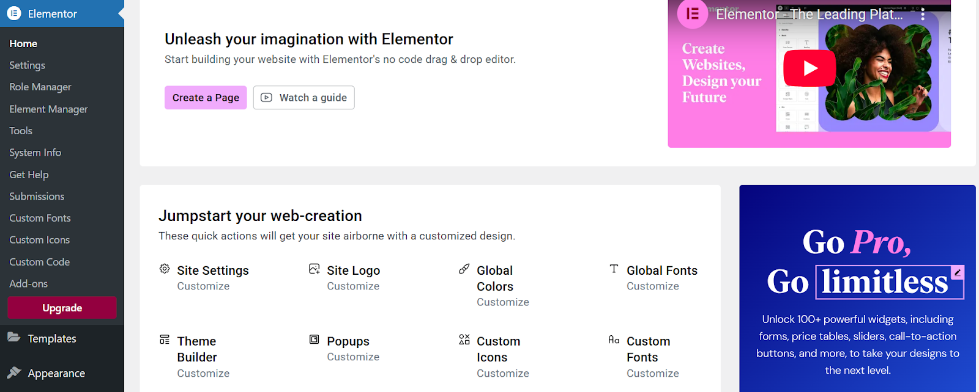Screen dimensions: 979x392
Task: Open the Templates menu
Action: (x=52, y=338)
